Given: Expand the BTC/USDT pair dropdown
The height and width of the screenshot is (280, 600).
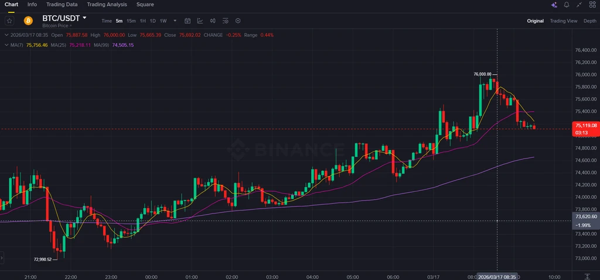Looking at the screenshot, I should [x=84, y=18].
